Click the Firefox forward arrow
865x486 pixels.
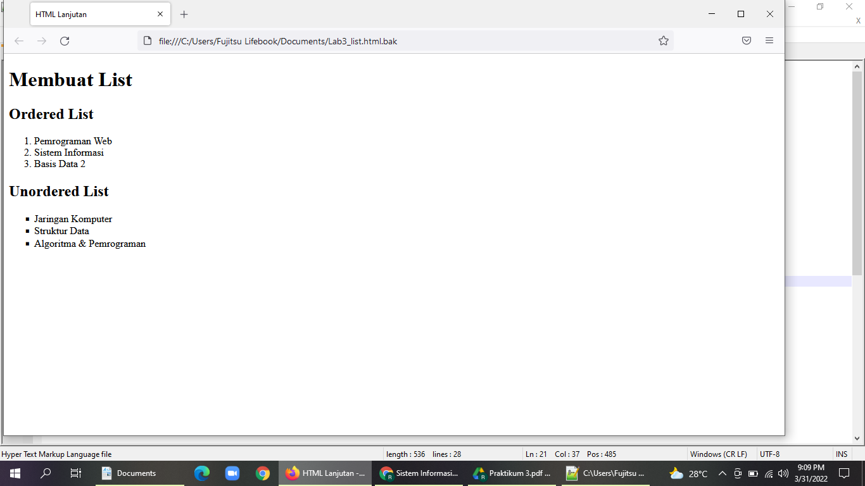pos(42,41)
